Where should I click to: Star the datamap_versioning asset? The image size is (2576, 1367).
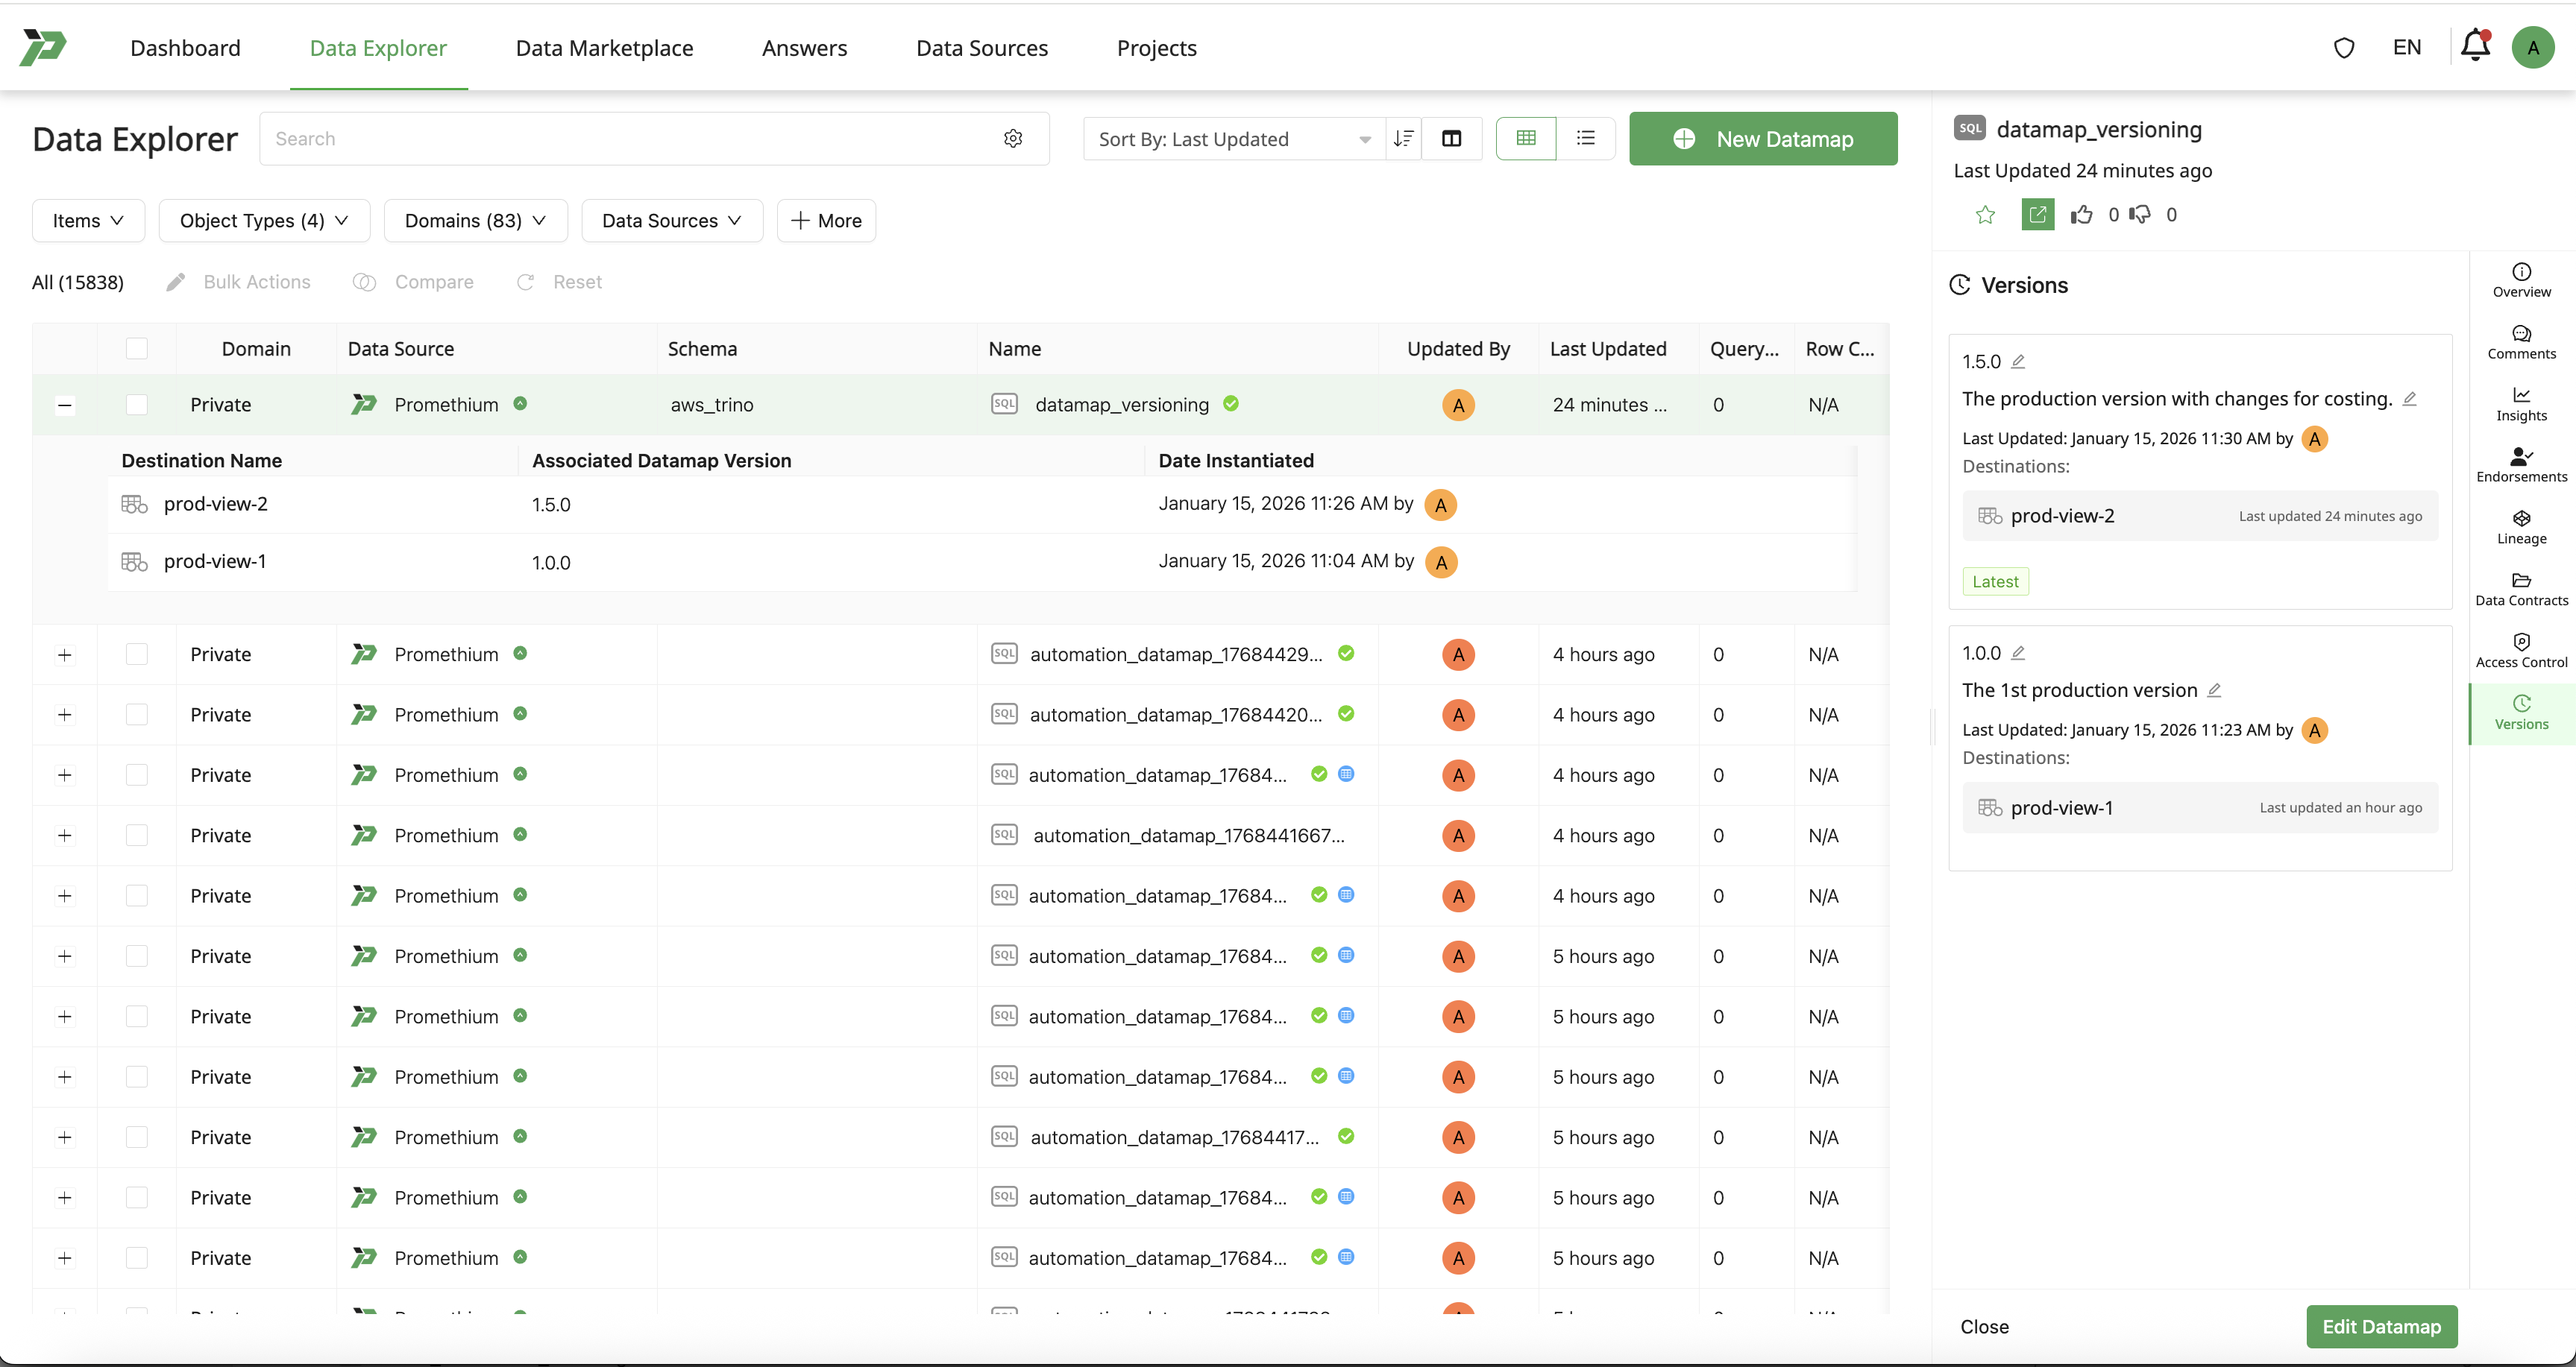[1986, 214]
